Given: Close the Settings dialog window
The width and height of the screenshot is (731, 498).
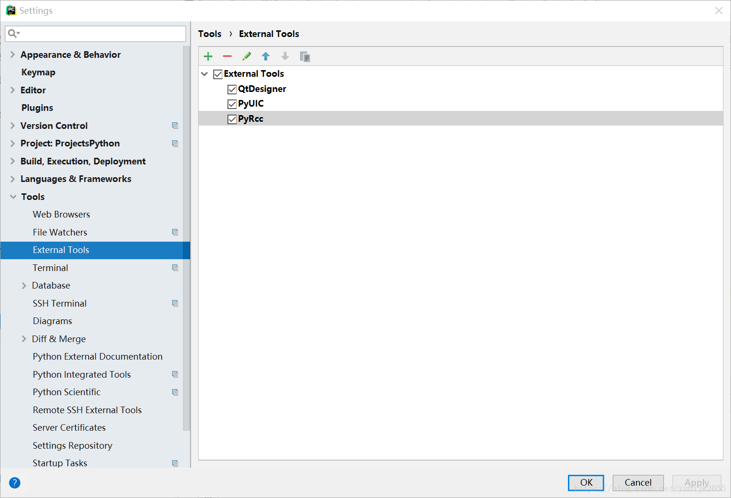Looking at the screenshot, I should coord(719,10).
